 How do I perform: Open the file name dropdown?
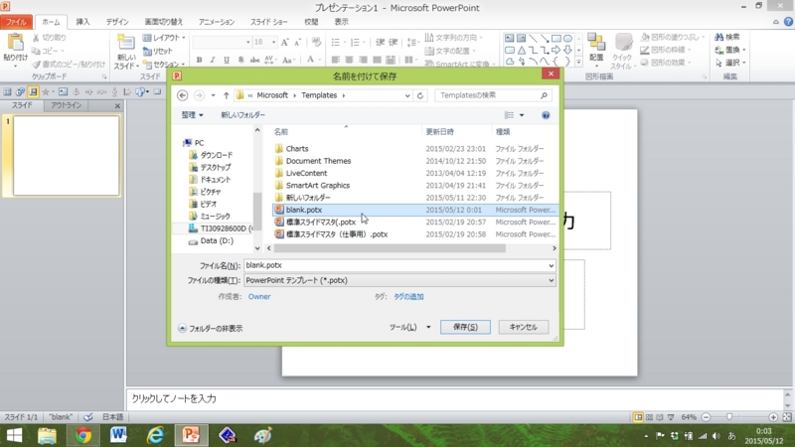(x=551, y=265)
